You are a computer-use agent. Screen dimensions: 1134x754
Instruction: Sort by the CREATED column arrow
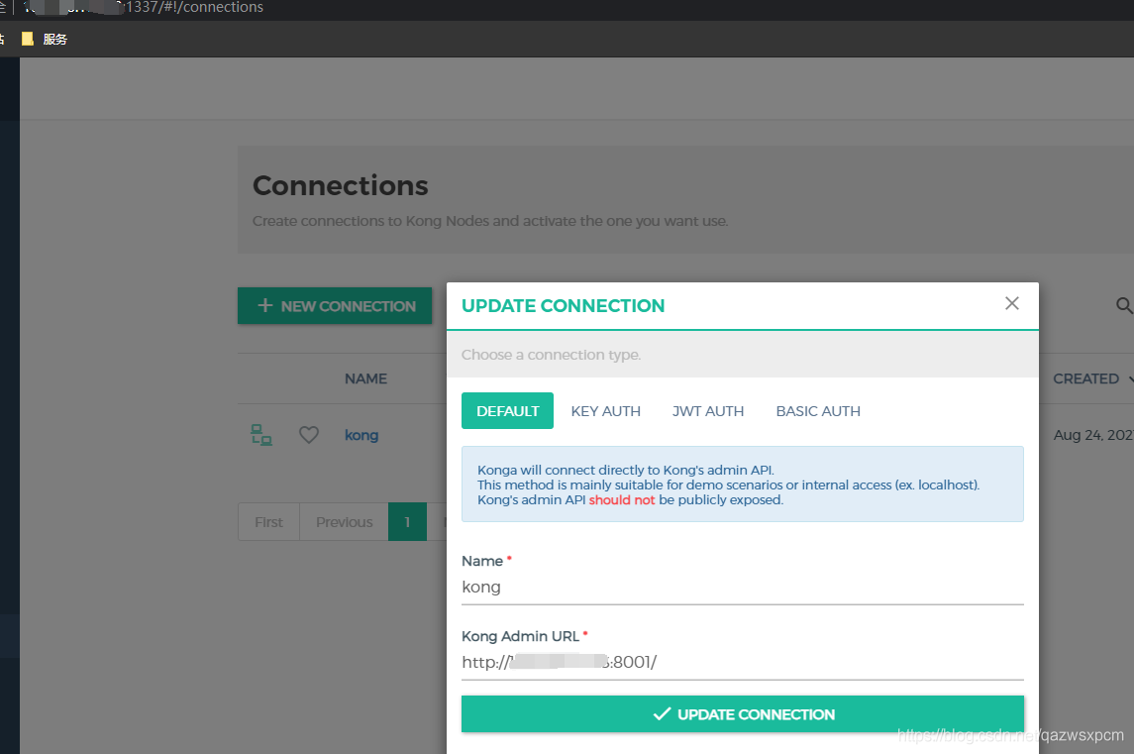click(1130, 378)
